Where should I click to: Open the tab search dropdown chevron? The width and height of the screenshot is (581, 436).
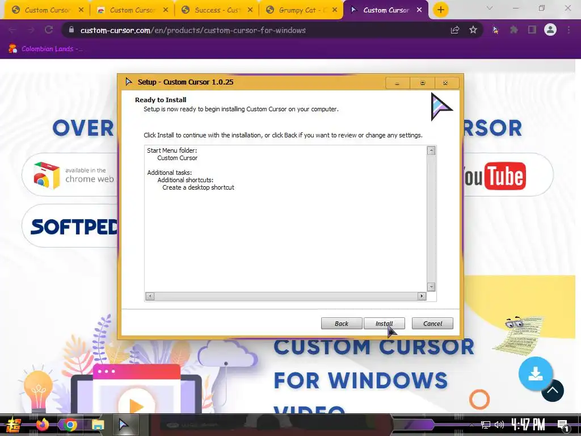point(490,8)
